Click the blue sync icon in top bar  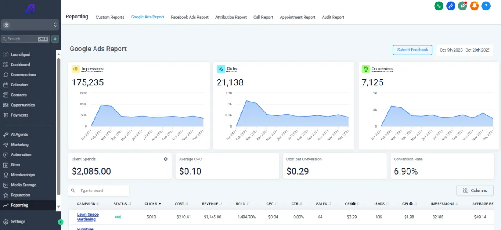pos(450,6)
